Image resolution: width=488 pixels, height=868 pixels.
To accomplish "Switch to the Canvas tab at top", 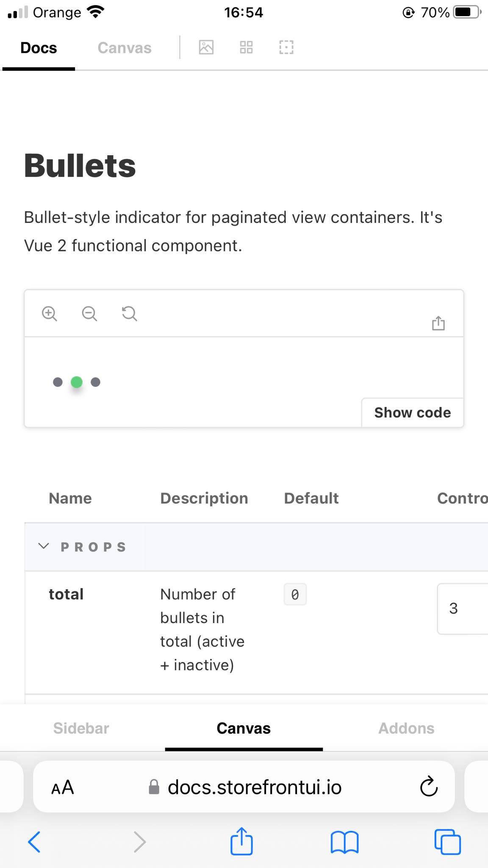I will pyautogui.click(x=124, y=48).
